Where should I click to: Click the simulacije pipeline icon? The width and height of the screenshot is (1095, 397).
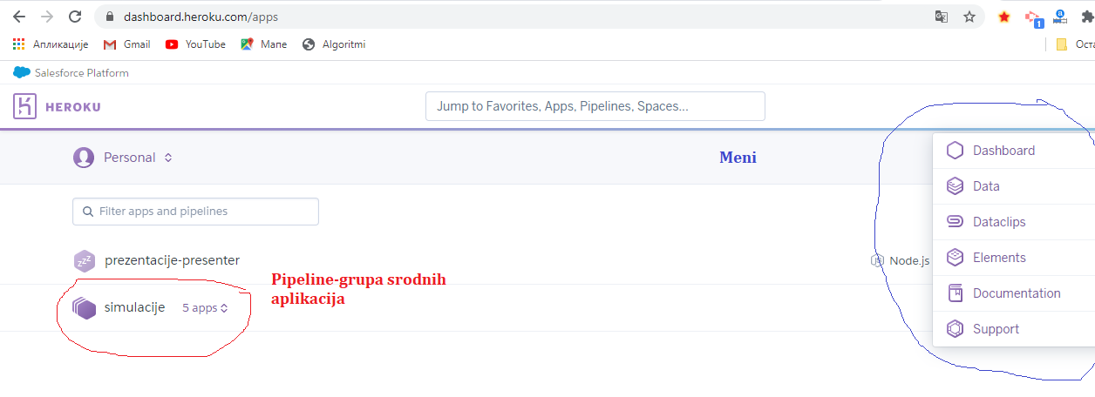(84, 308)
